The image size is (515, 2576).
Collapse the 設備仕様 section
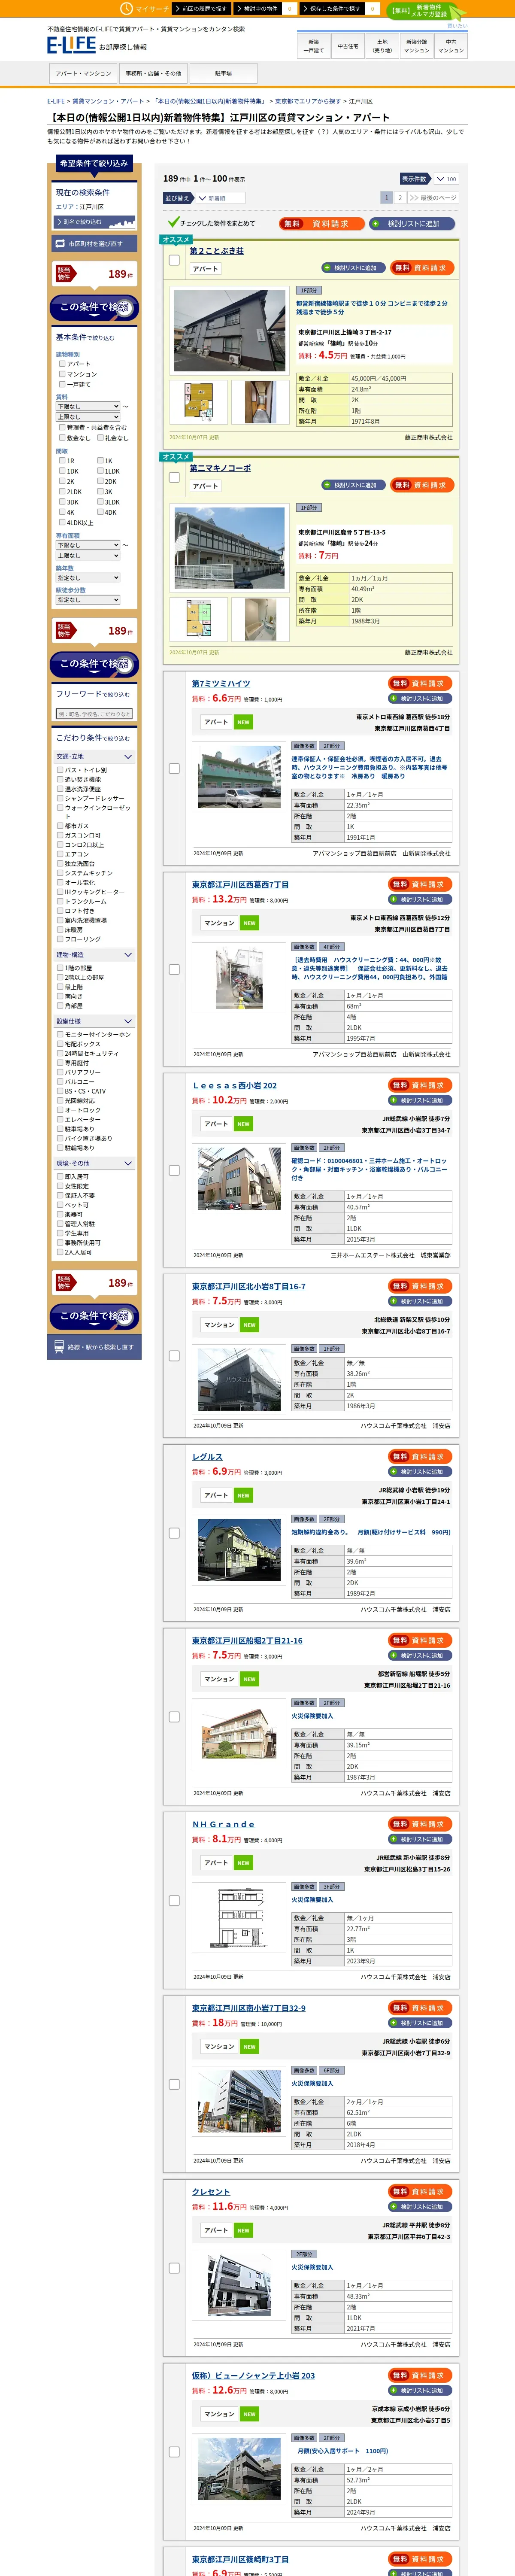pyautogui.click(x=94, y=1021)
